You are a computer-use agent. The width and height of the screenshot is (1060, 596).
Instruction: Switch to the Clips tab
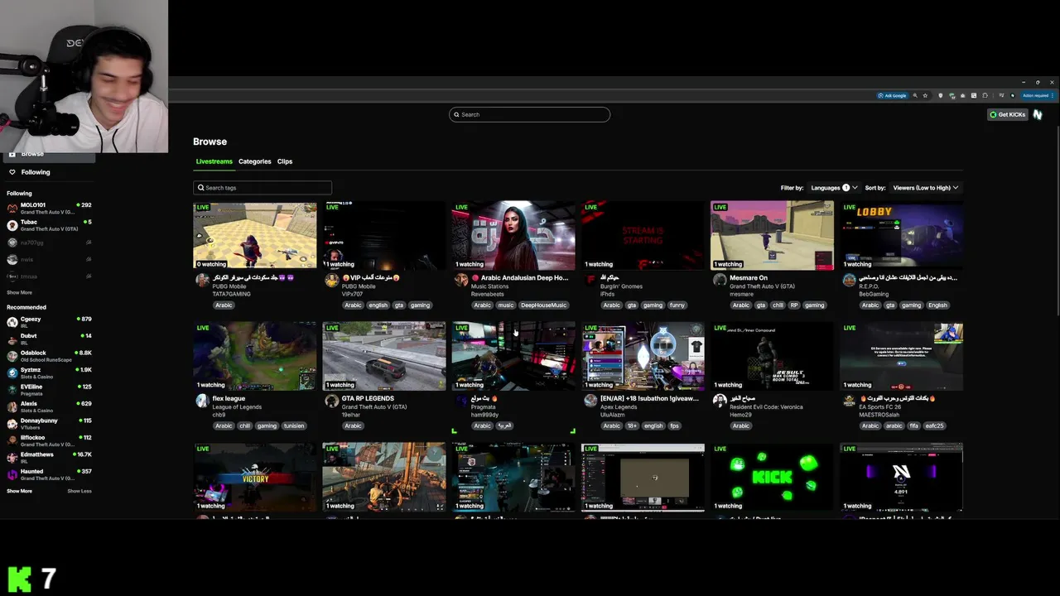coord(285,161)
